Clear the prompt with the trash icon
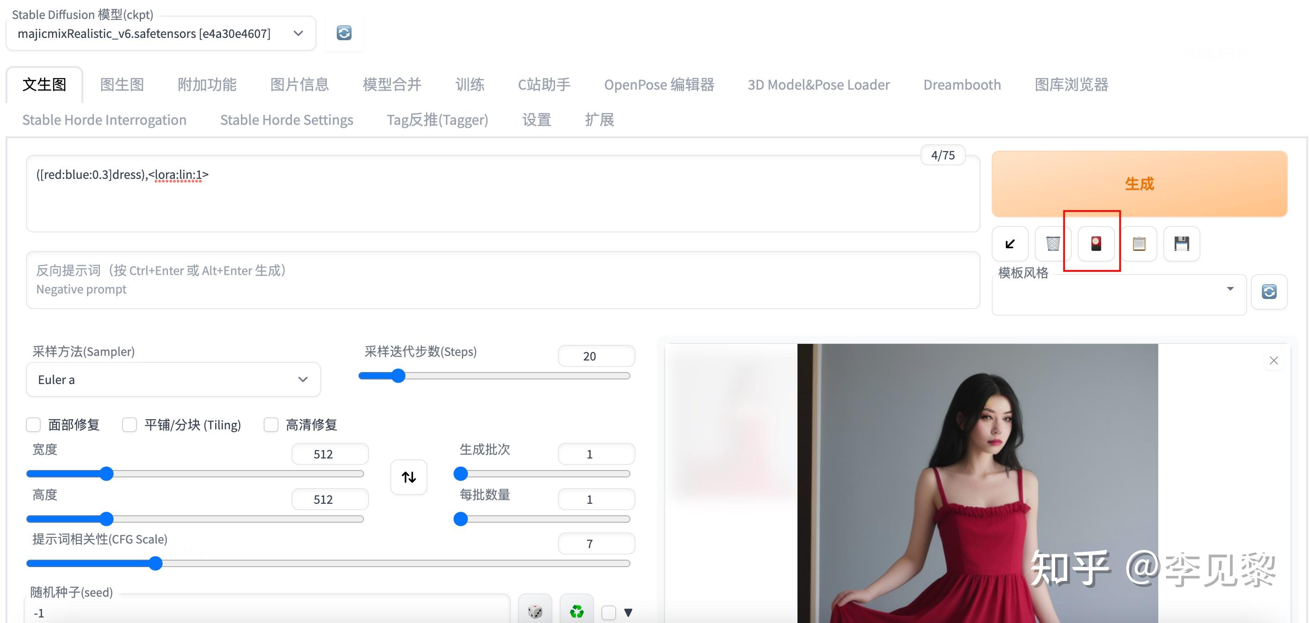The width and height of the screenshot is (1310, 623). 1052,244
